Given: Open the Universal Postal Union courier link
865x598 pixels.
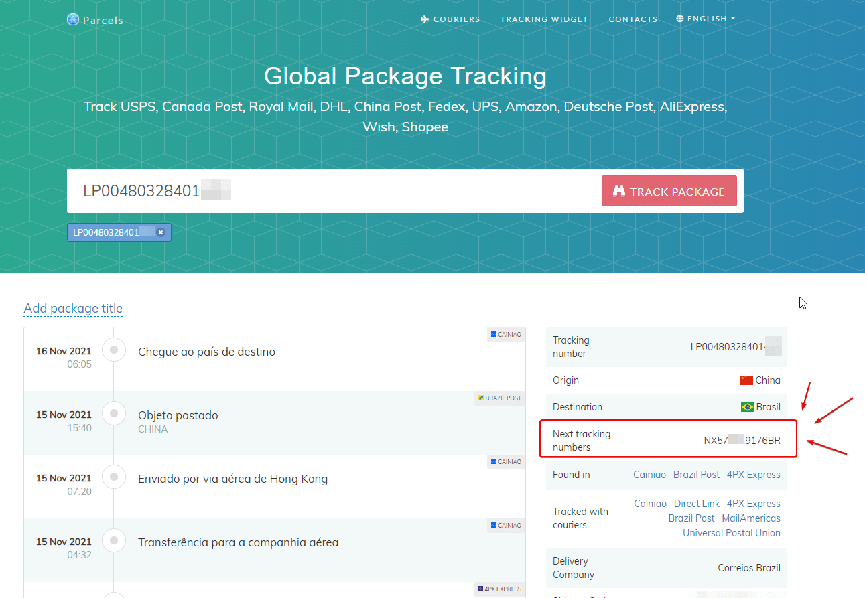Looking at the screenshot, I should 731,532.
